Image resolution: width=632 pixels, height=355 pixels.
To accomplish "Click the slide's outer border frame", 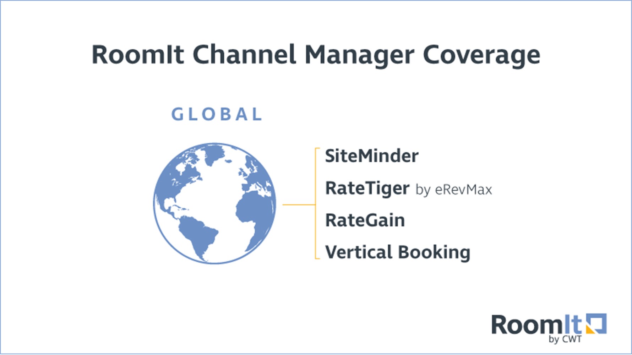I will coord(316,2).
